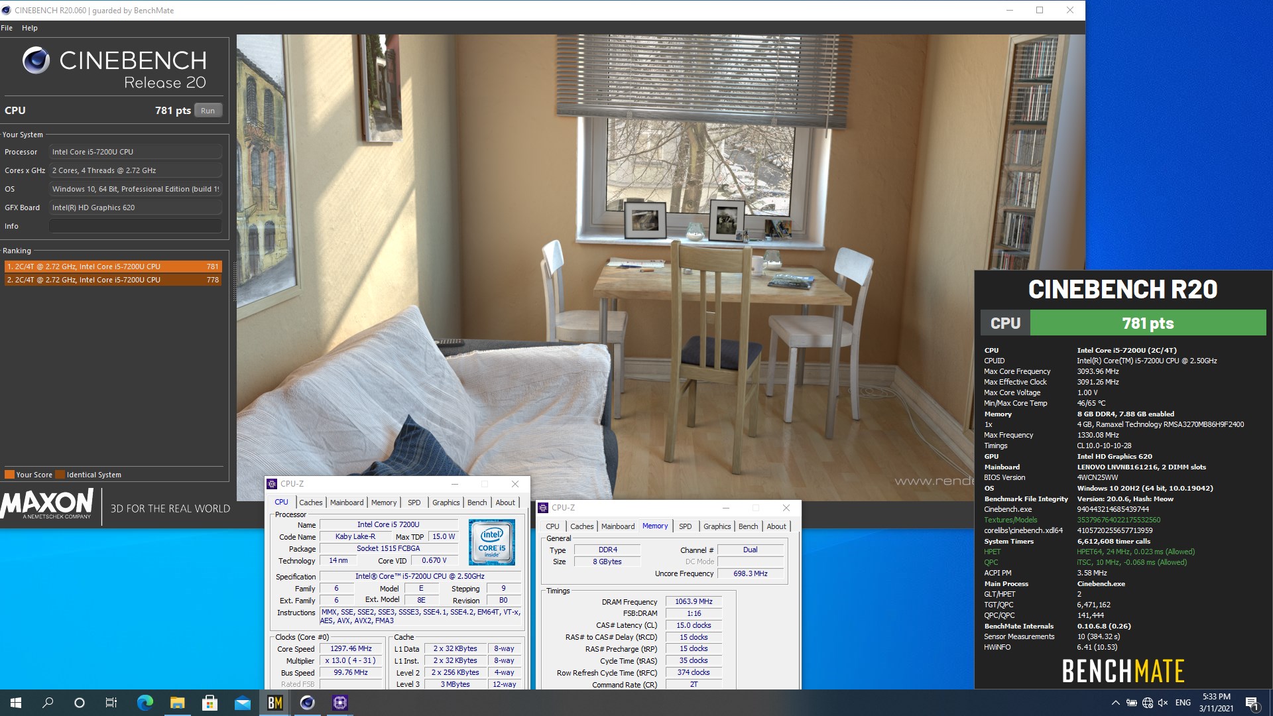Open SPD tab in left CPU-Z window
This screenshot has height=716, width=1273.
pyautogui.click(x=414, y=503)
